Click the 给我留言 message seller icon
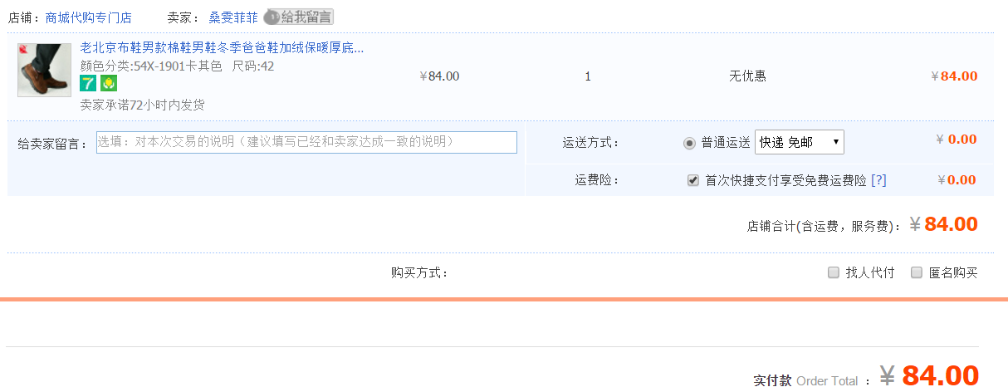 pyautogui.click(x=298, y=17)
